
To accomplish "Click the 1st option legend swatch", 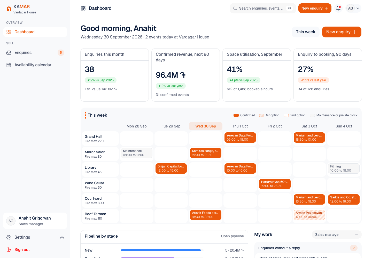I will [x=262, y=115].
